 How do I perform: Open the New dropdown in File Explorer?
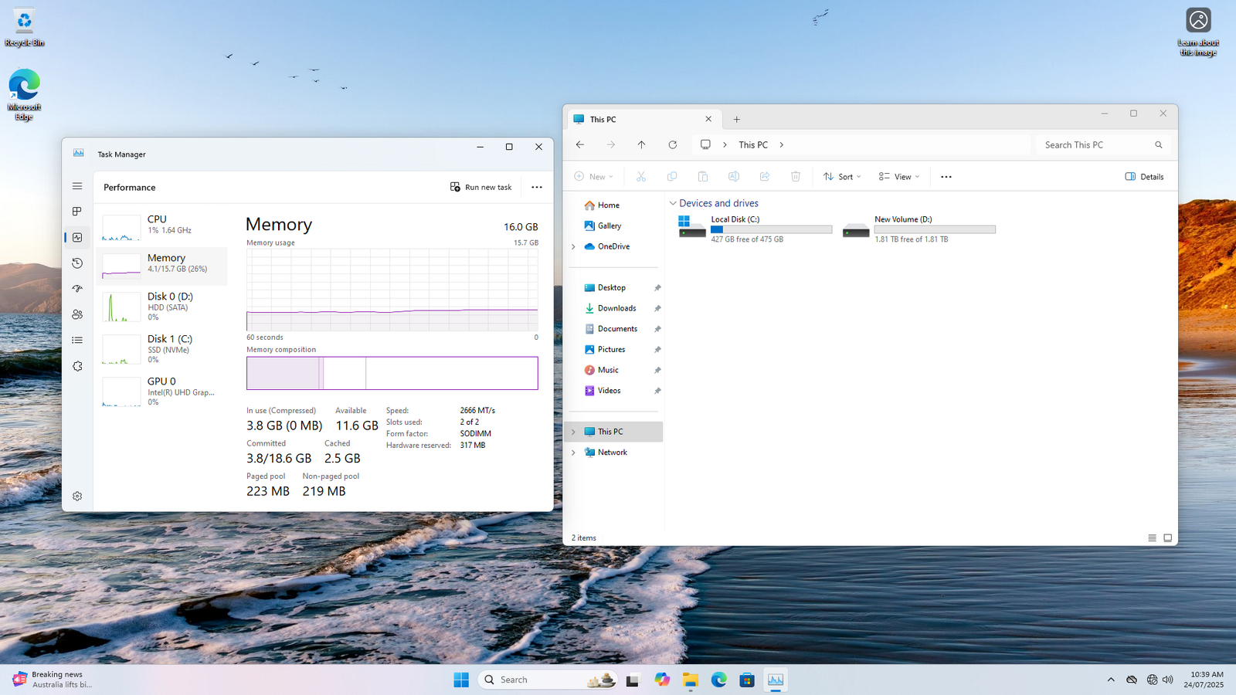[x=594, y=177]
